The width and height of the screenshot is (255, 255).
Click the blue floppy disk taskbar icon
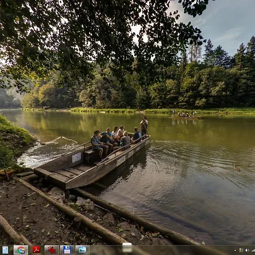tap(67, 250)
